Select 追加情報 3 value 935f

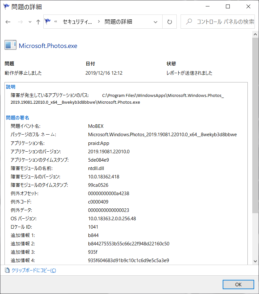coord(93,252)
